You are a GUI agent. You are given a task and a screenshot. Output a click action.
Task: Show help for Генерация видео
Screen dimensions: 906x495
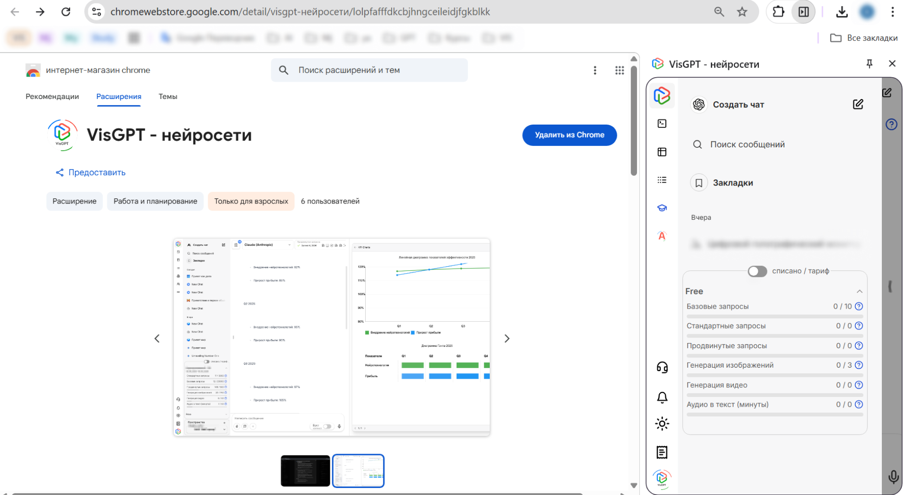[x=859, y=385]
